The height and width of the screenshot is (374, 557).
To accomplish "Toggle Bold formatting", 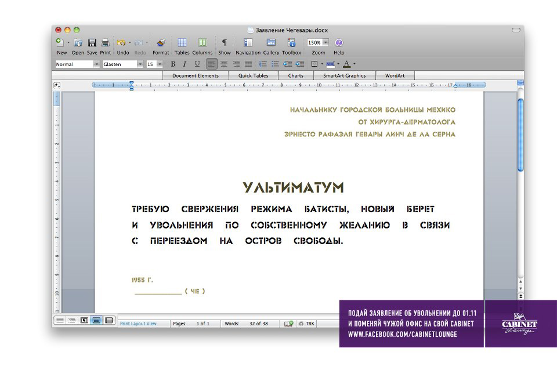I will pos(173,64).
